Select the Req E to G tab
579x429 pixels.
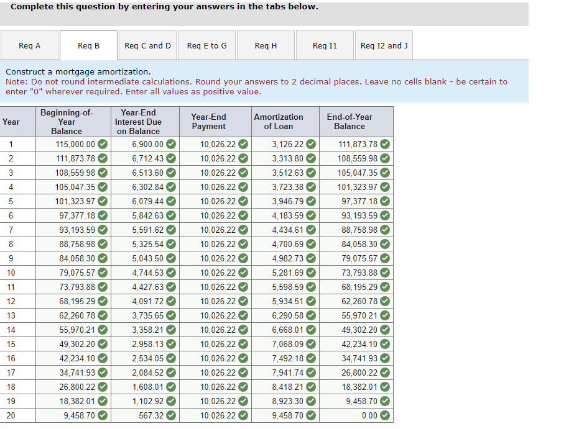pos(206,45)
